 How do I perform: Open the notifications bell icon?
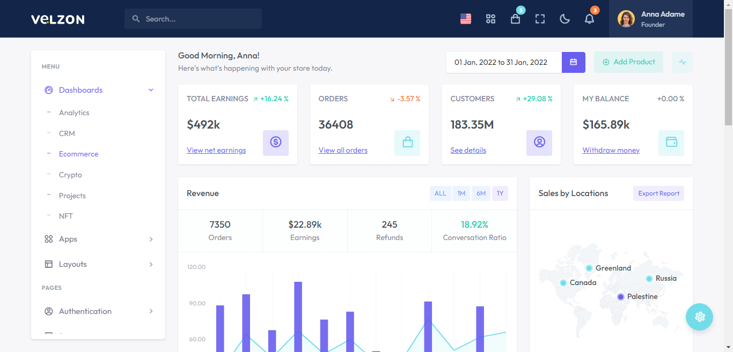589,19
